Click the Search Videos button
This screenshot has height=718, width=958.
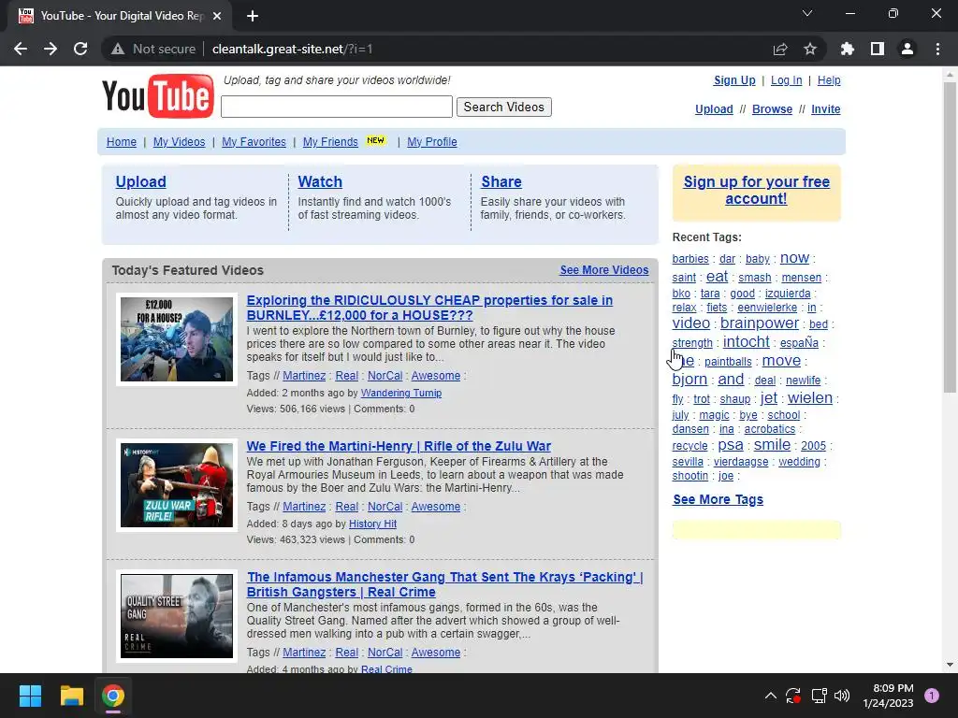(x=504, y=107)
